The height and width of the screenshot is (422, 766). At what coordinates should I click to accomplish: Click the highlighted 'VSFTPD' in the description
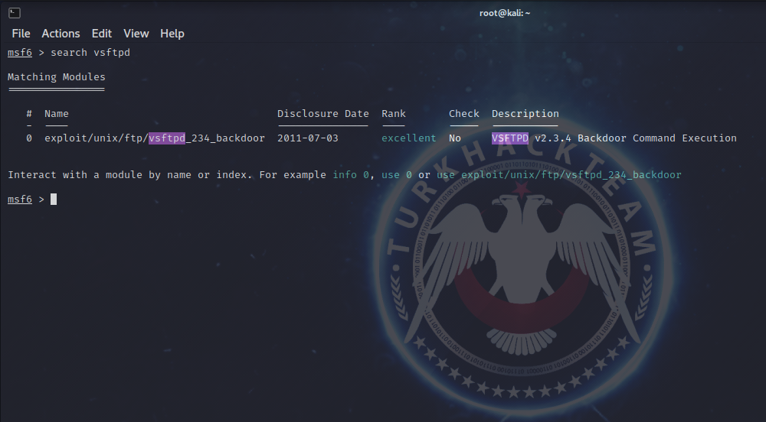point(510,138)
